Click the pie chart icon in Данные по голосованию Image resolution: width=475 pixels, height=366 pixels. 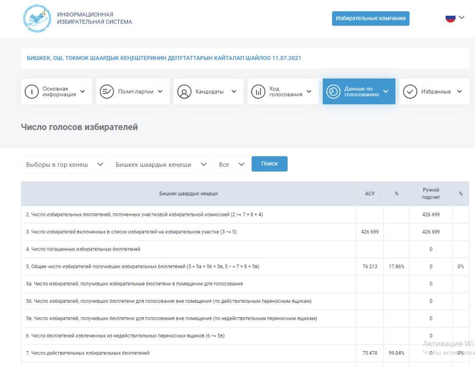coord(333,91)
